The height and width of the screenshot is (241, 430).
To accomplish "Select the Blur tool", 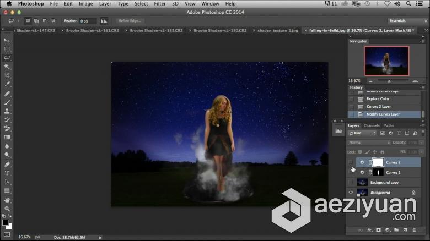I will pos(7,146).
